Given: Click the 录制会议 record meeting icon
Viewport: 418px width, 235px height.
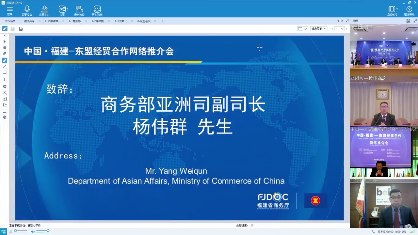Looking at the screenshot, I should (79, 11).
